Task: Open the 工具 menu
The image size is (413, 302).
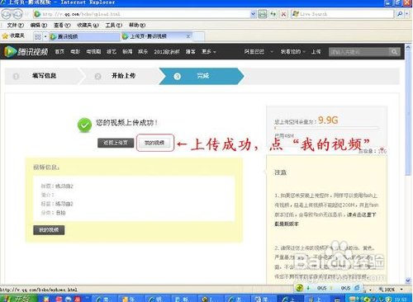Action: pyautogui.click(x=113, y=25)
